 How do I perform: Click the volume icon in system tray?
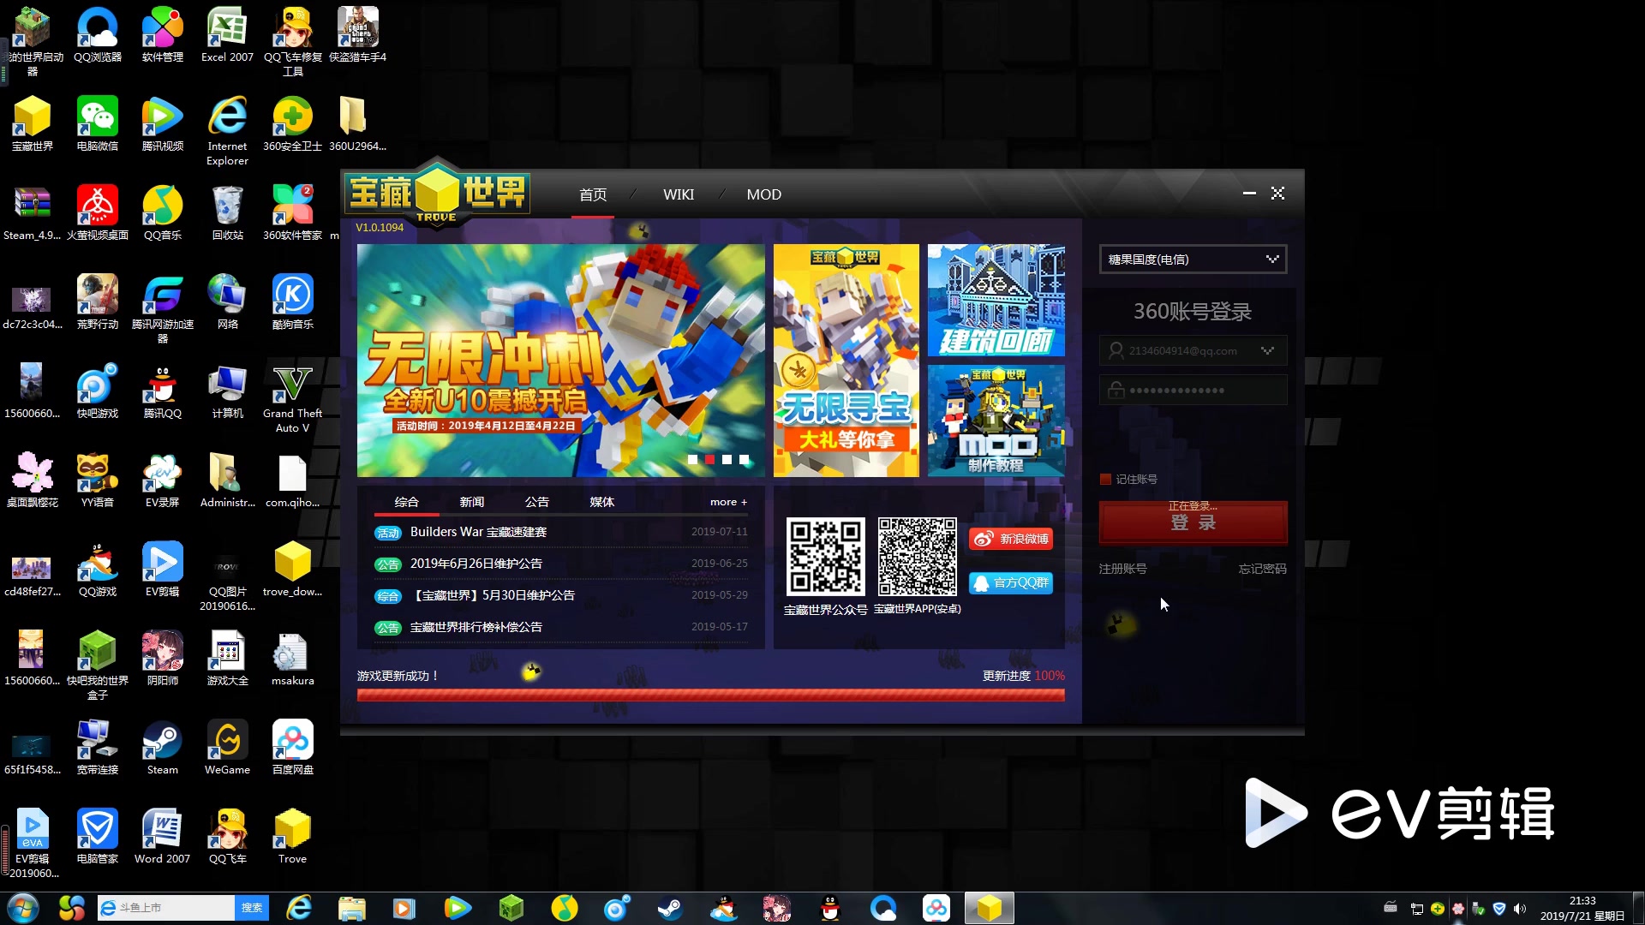coord(1519,909)
